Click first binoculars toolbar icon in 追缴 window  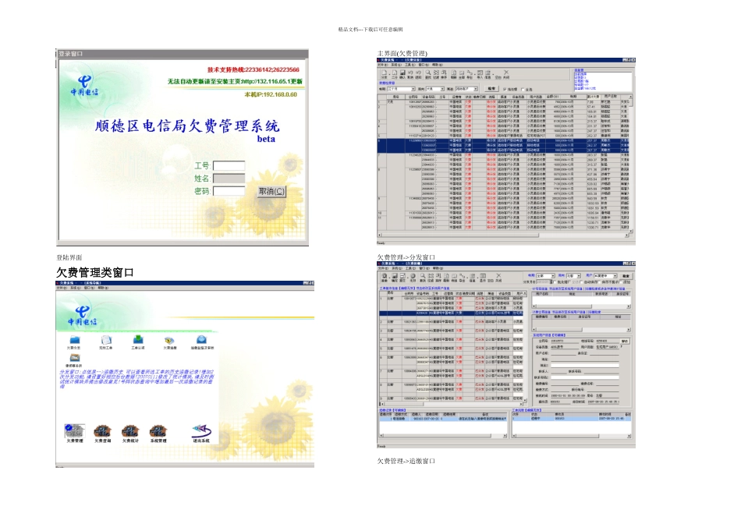385,278
